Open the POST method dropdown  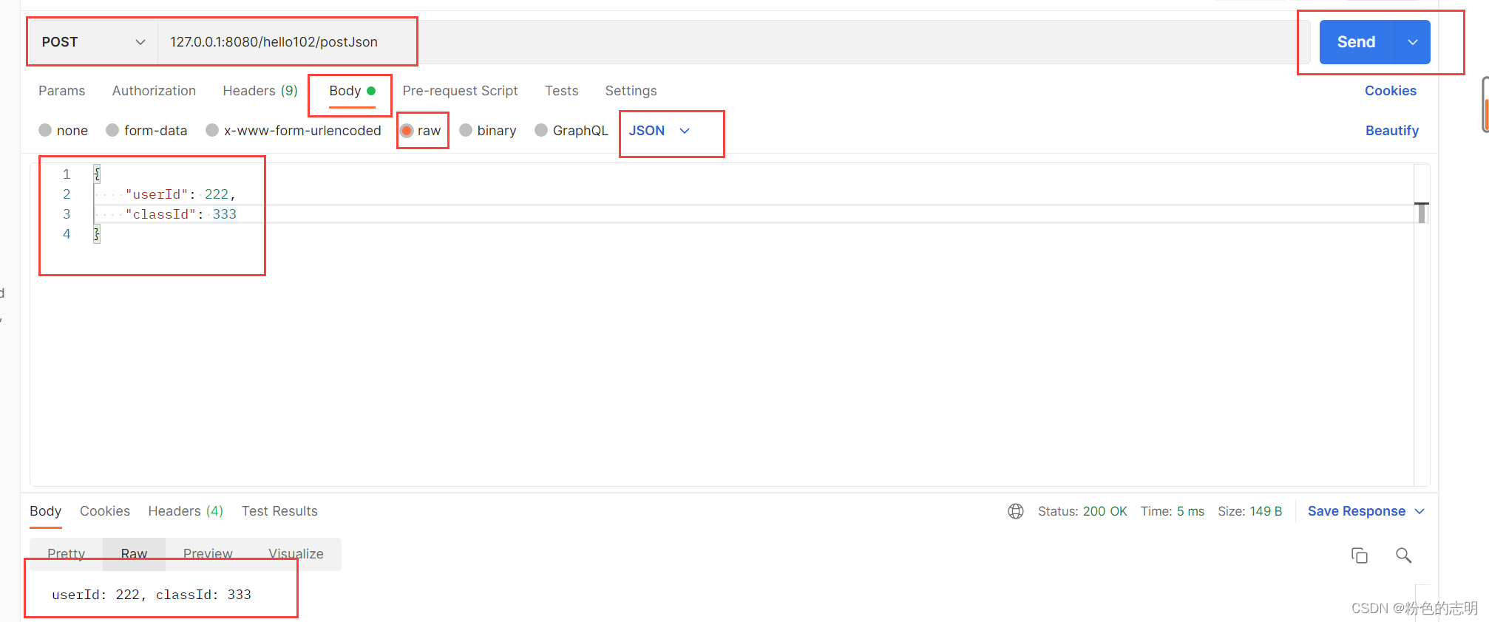pos(93,42)
